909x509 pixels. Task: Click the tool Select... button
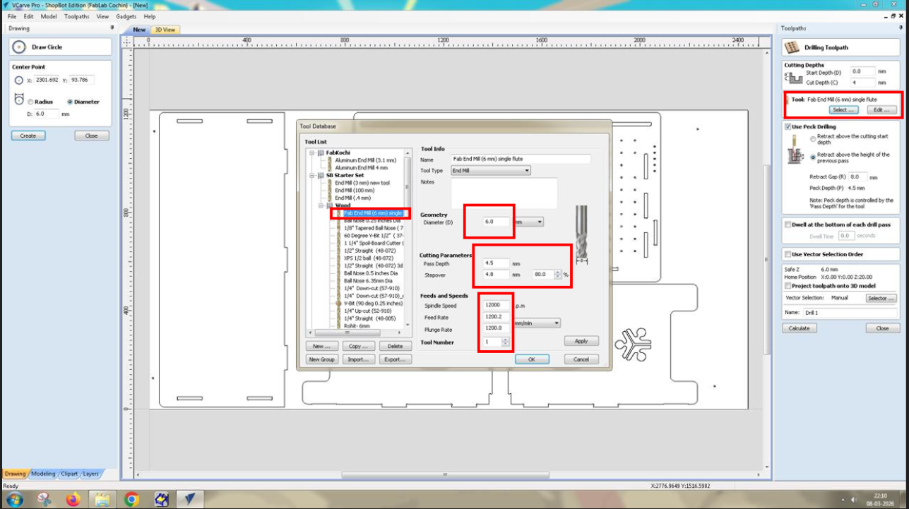(x=843, y=110)
